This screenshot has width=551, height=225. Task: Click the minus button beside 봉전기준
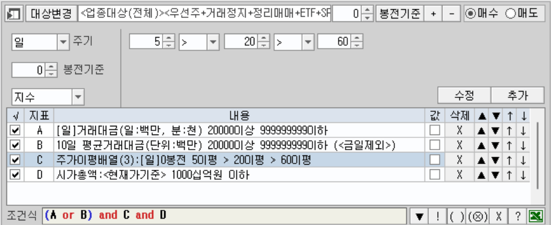coord(452,14)
